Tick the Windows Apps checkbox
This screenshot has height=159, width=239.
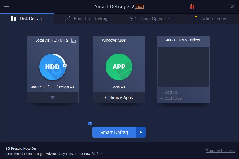pos(98,40)
